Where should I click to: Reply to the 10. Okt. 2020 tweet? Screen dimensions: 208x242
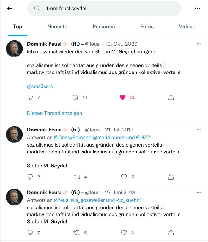pyautogui.click(x=30, y=97)
